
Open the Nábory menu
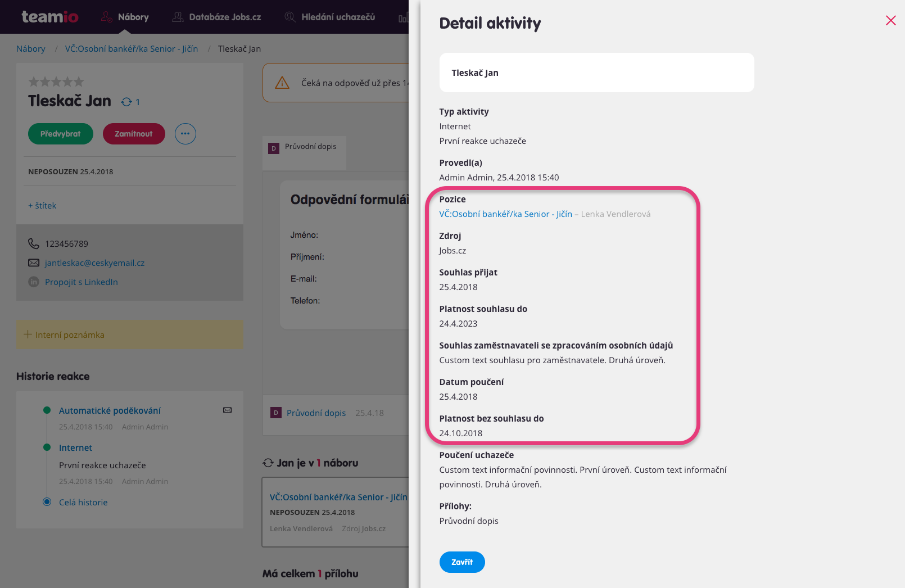click(x=125, y=17)
